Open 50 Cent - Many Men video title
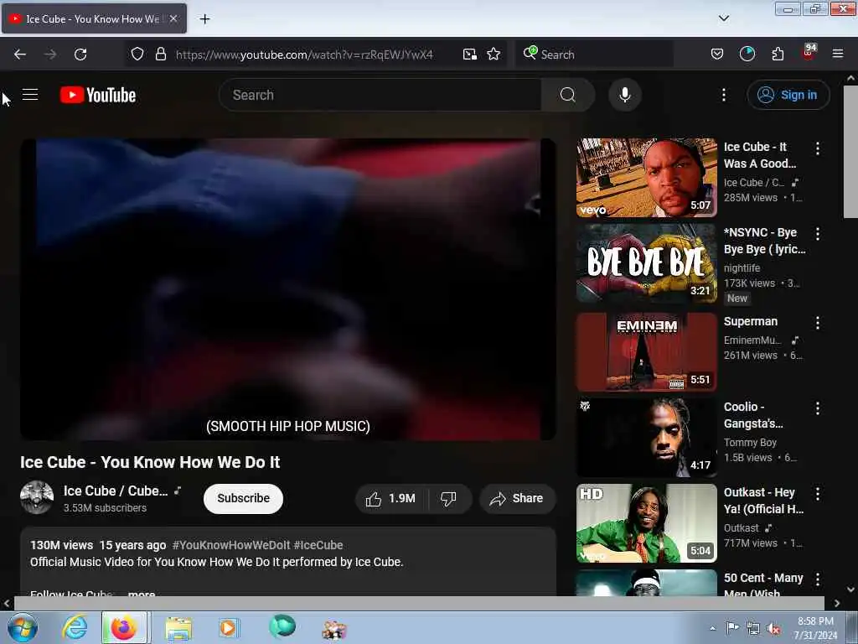The width and height of the screenshot is (858, 644). 763,584
